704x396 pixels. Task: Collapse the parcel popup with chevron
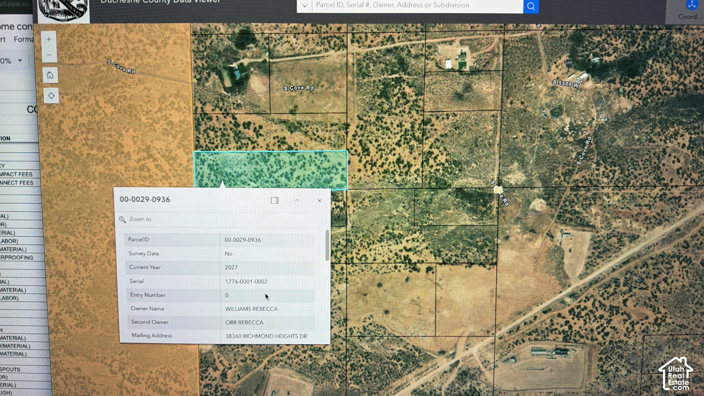297,200
